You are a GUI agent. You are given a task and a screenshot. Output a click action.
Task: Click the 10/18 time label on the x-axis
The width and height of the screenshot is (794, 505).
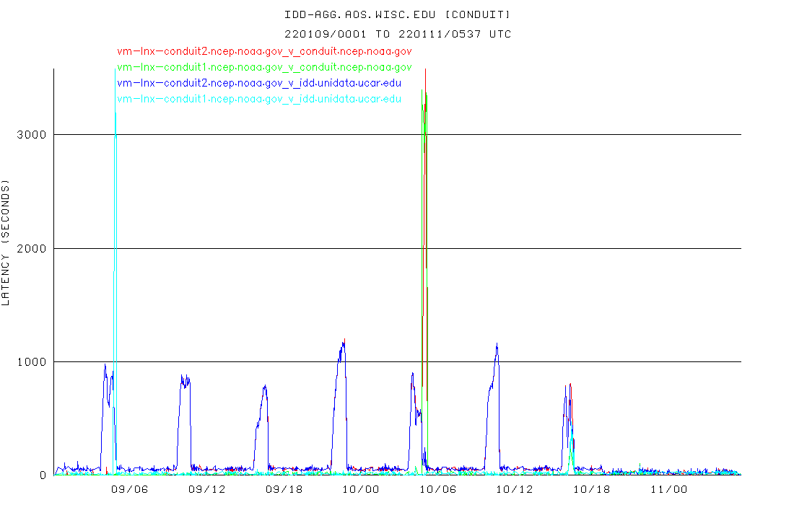tap(591, 489)
